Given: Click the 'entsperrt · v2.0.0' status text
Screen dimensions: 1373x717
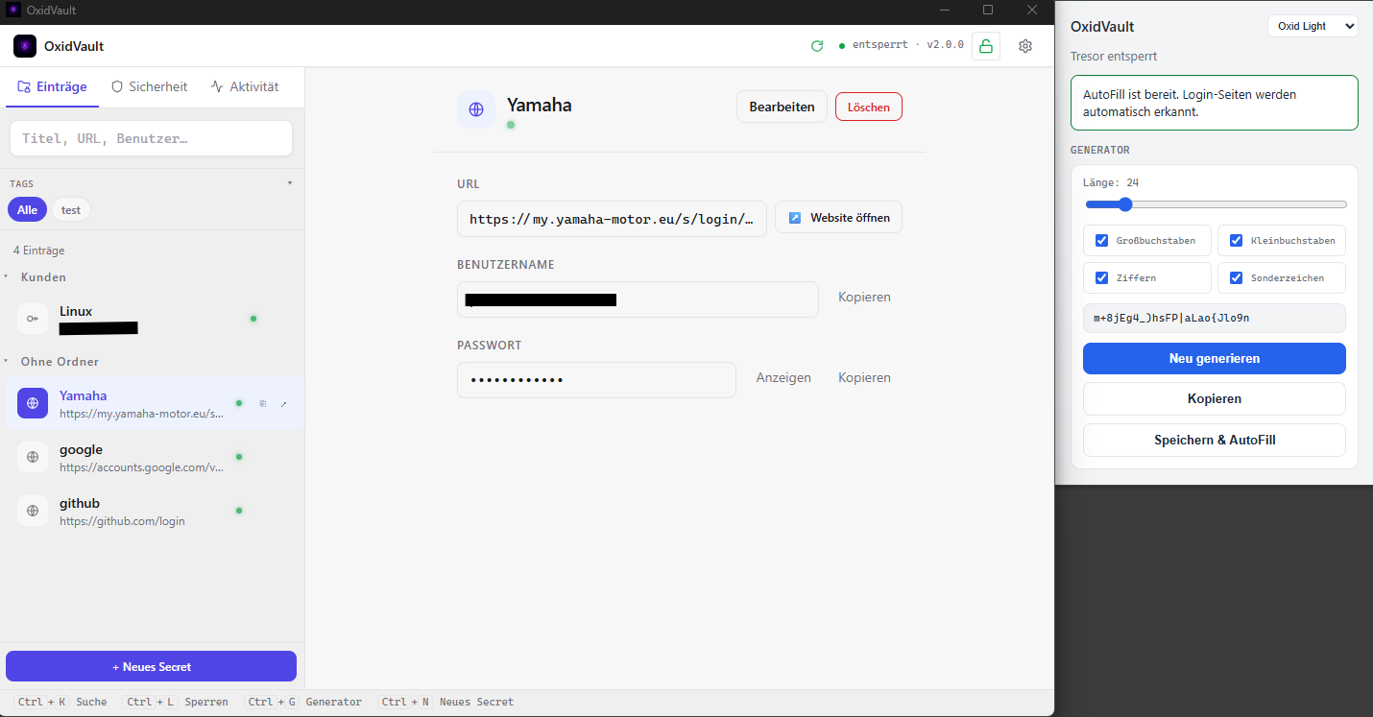Looking at the screenshot, I should 907,45.
